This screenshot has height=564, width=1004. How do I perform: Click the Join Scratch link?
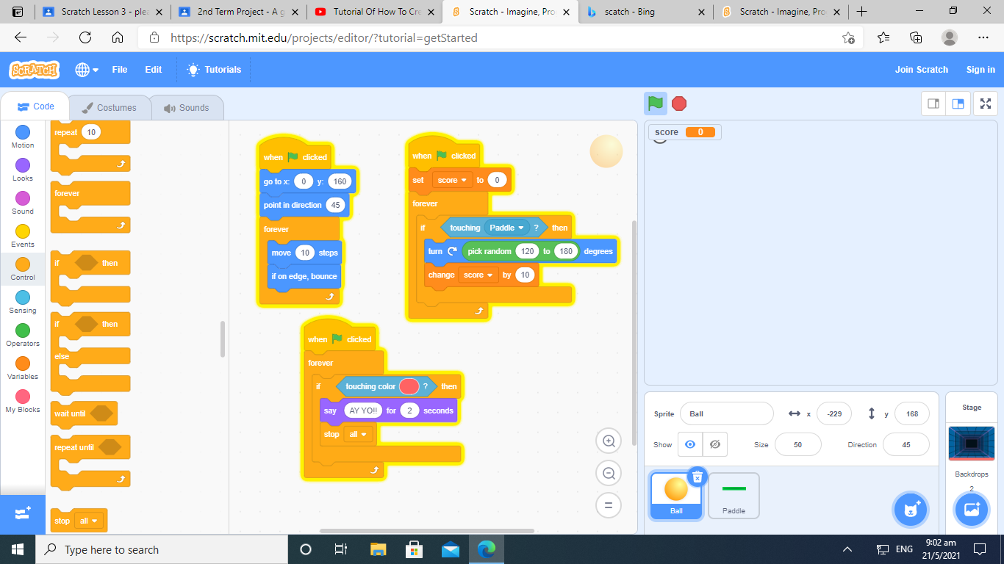click(921, 70)
